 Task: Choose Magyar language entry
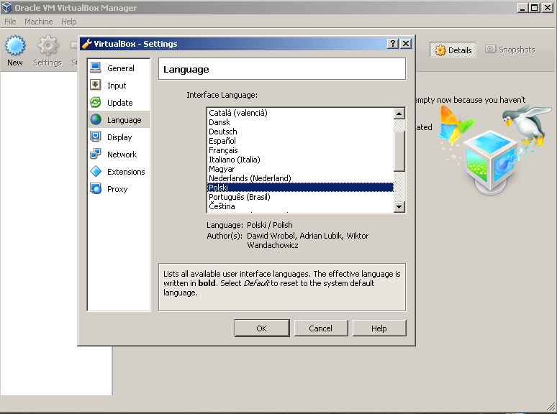(x=300, y=169)
